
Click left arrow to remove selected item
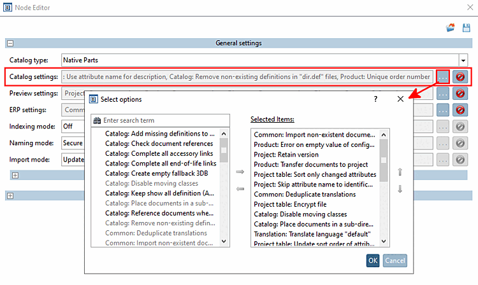click(240, 188)
